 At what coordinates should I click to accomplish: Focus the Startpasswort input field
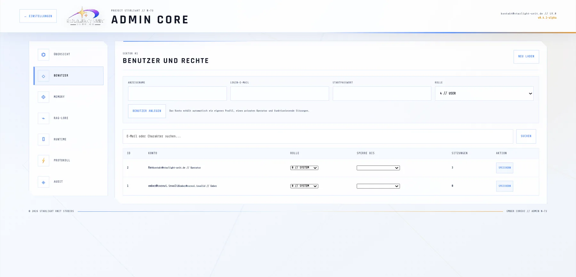click(x=382, y=93)
